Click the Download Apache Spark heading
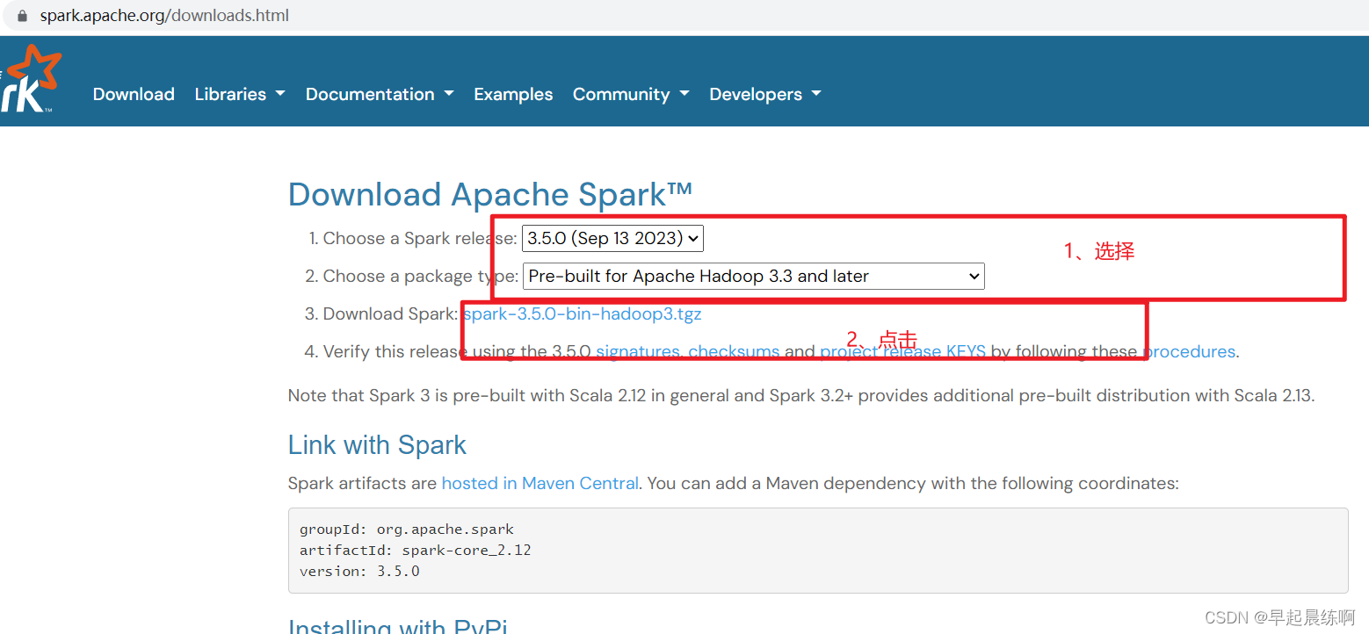Screen dimensions: 1369x634 (490, 194)
